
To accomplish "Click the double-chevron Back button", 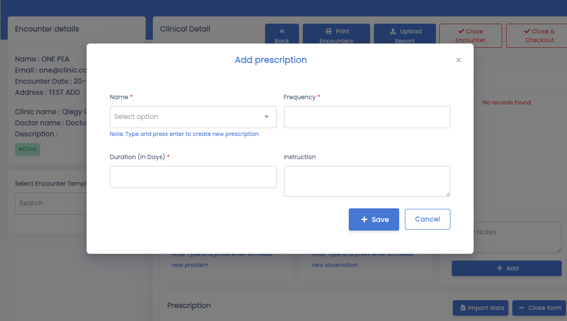I will click(282, 34).
